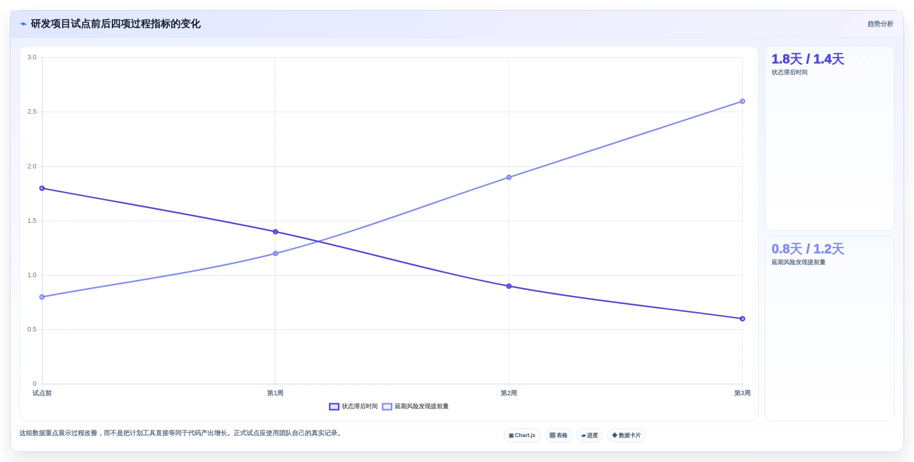Screen dimensions: 914x462
Task: Click the footnote text starting 这组数据重点展示过程改善
Action: tap(182, 433)
